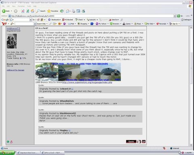The width and height of the screenshot is (194, 155).
Task: Switch to the GM in a ford taskbar window
Action: point(53,153)
